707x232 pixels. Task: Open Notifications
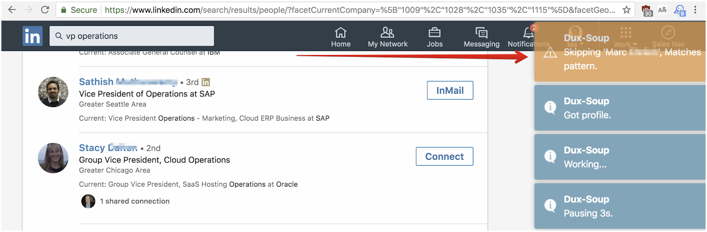tap(528, 37)
